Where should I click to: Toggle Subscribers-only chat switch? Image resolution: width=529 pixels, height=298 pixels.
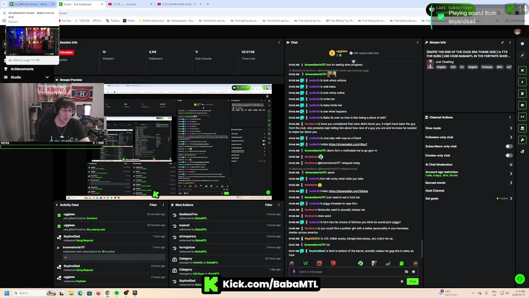(509, 147)
